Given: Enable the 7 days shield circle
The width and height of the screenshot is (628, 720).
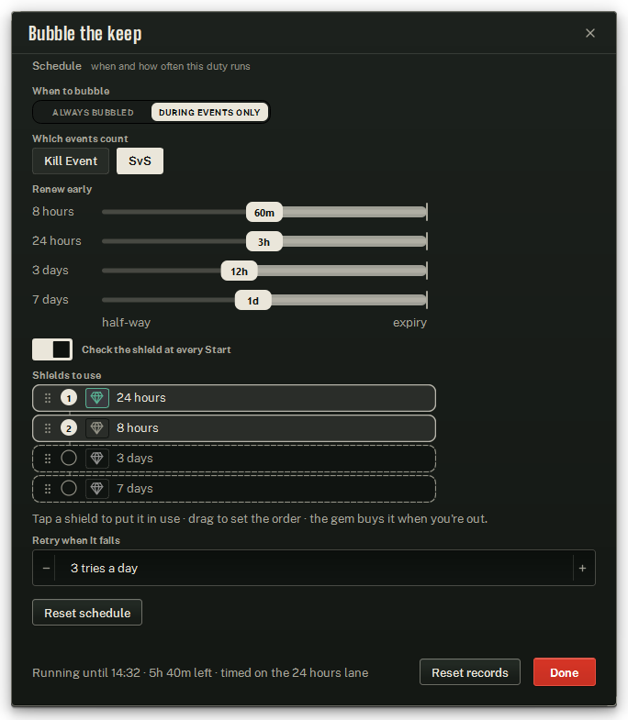Looking at the screenshot, I should pyautogui.click(x=69, y=488).
